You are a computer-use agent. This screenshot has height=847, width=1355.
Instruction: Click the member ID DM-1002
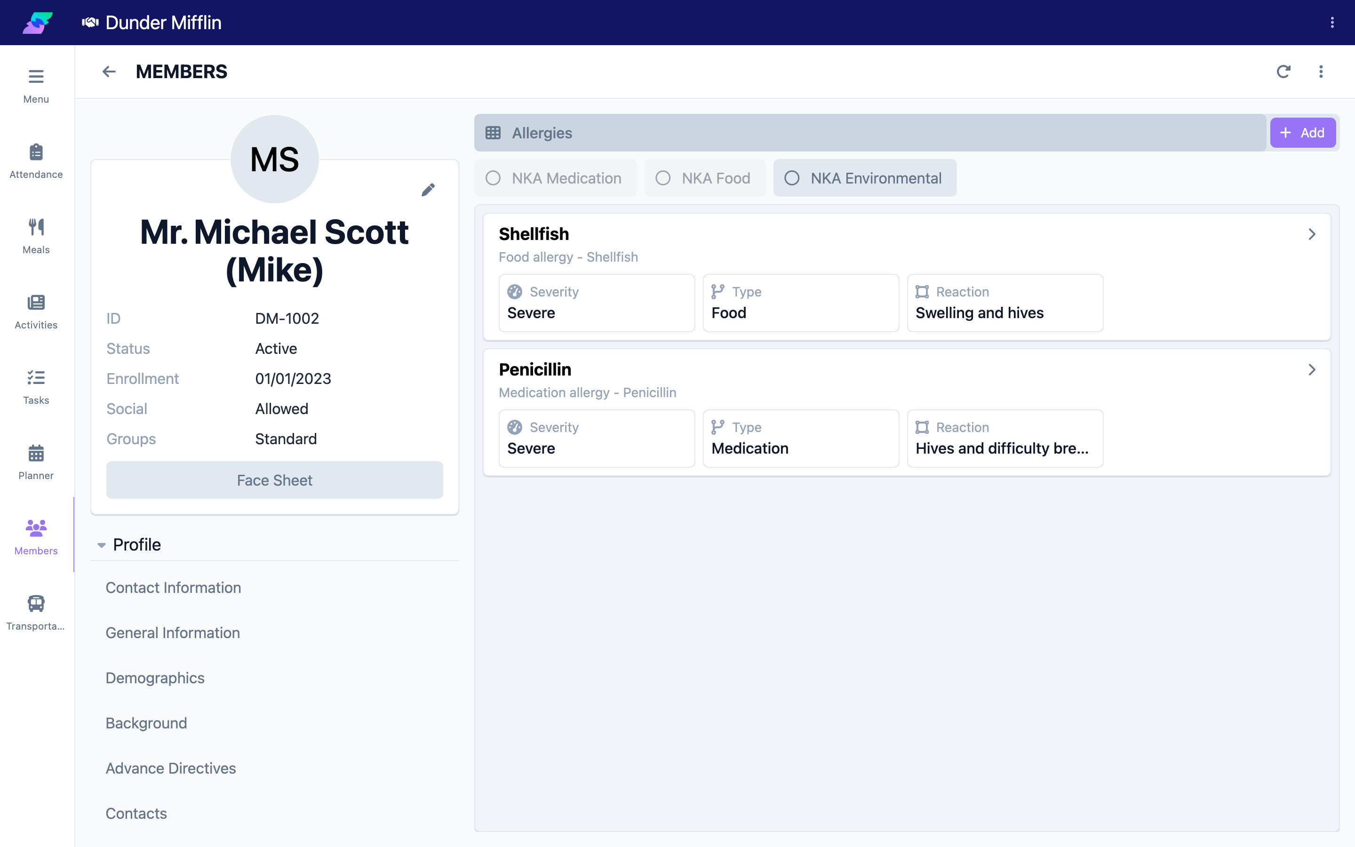pos(287,319)
